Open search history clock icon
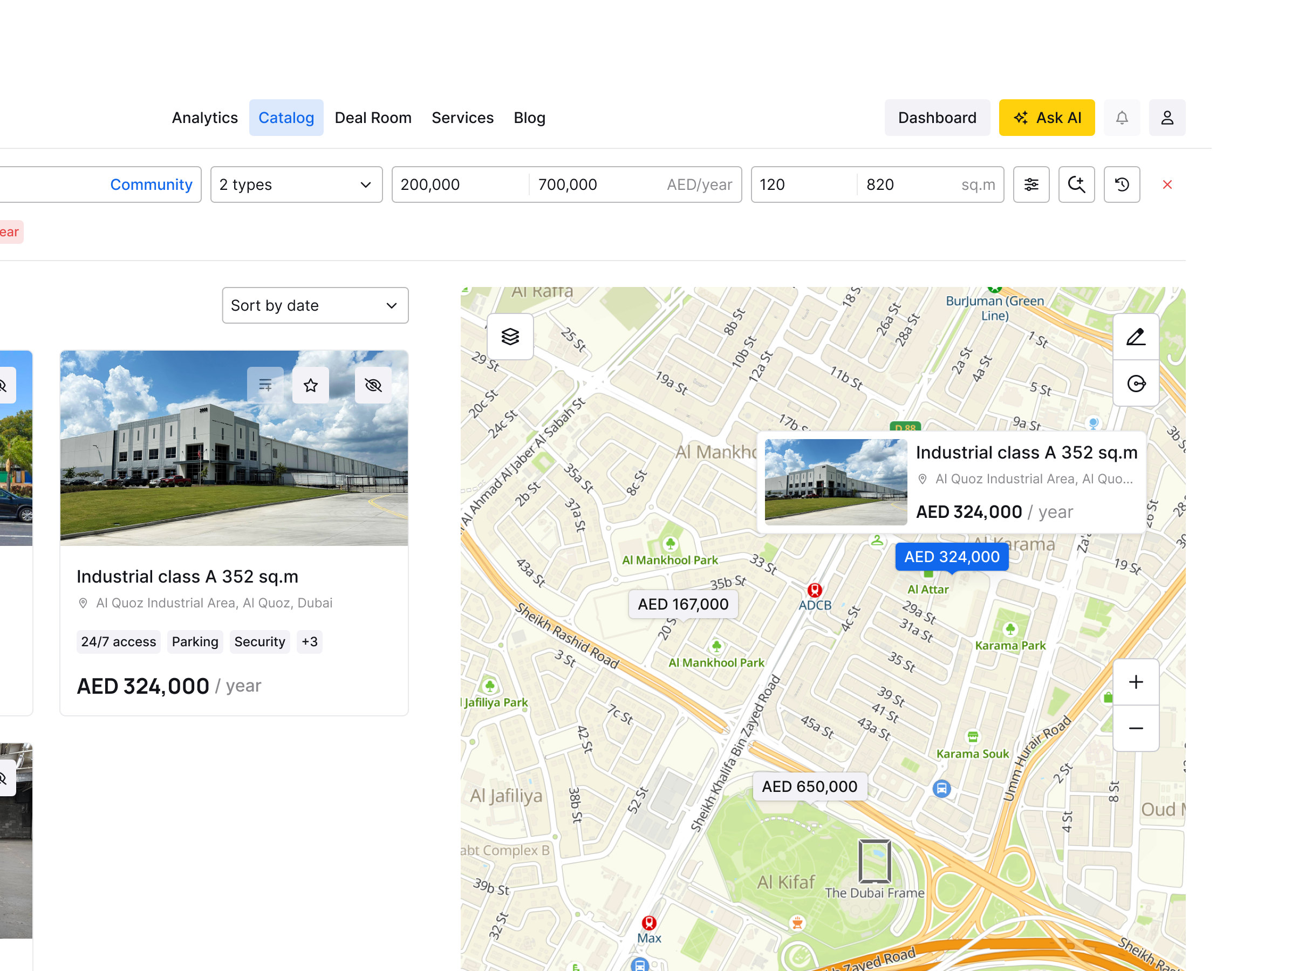This screenshot has height=971, width=1298. (1122, 185)
